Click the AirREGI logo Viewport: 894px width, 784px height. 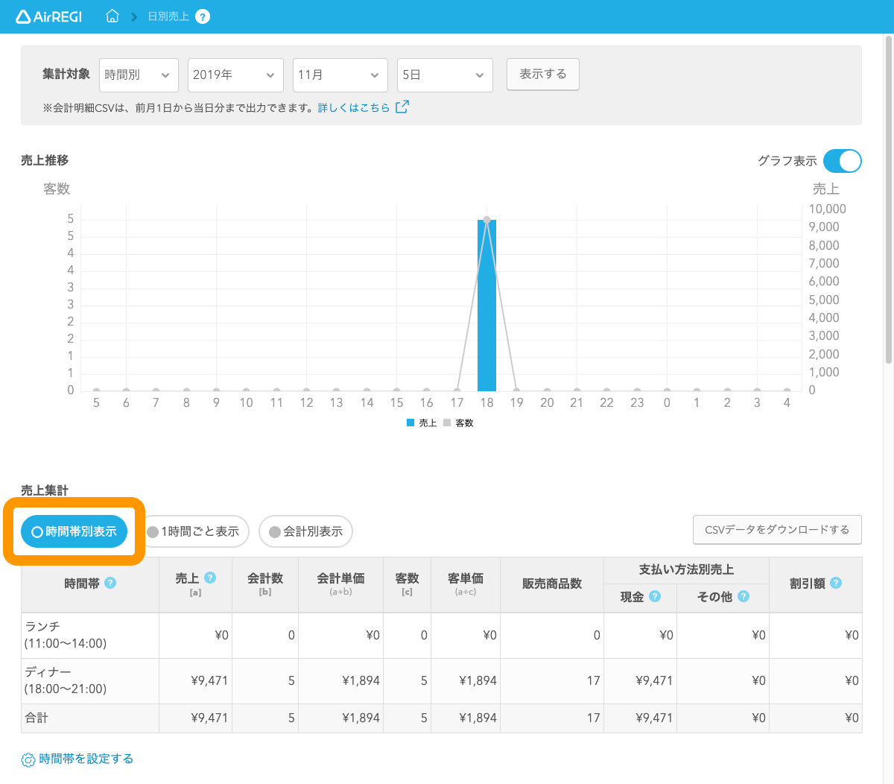49,16
